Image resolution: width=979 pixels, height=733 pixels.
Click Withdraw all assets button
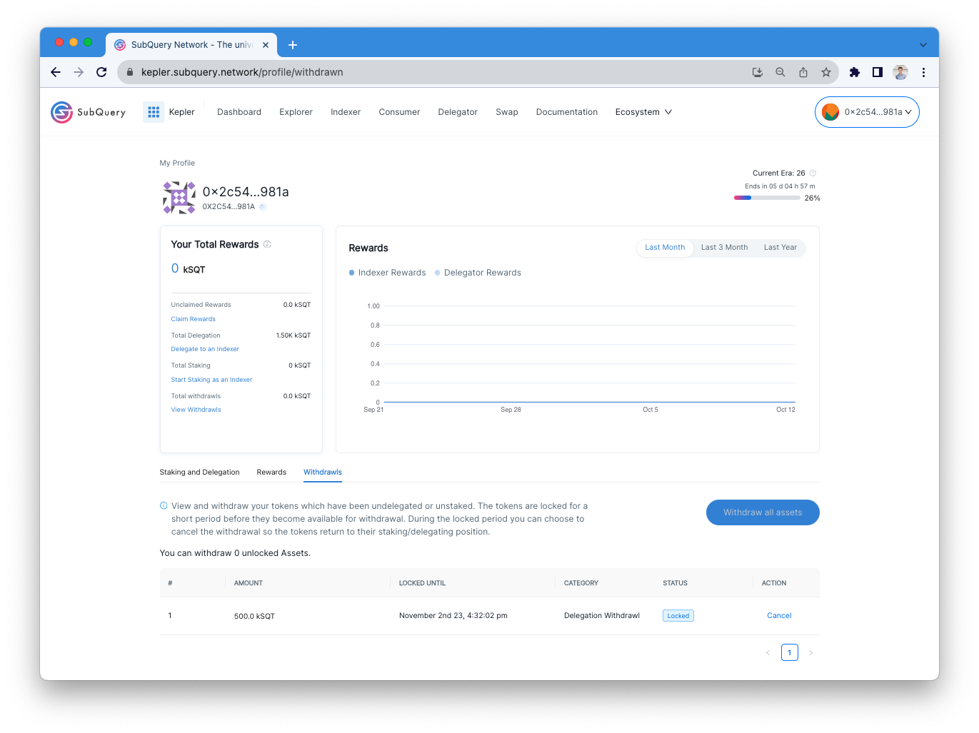coord(763,512)
